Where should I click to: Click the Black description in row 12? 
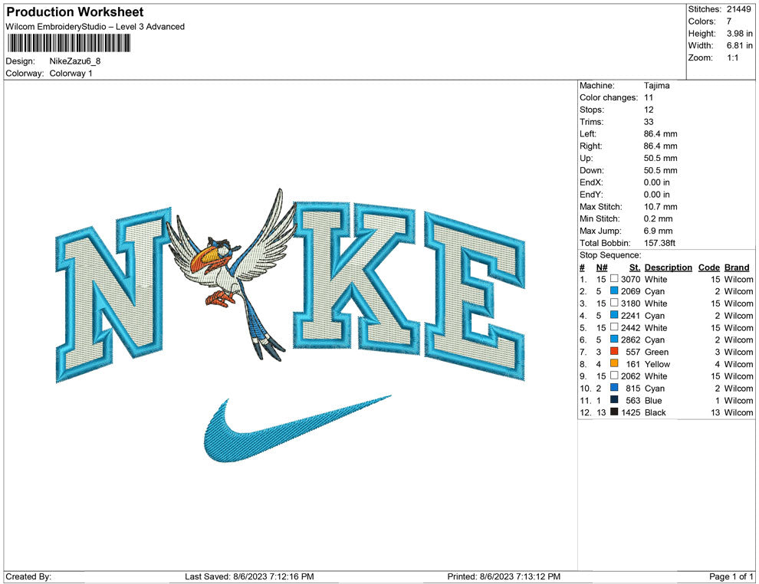[x=655, y=412]
